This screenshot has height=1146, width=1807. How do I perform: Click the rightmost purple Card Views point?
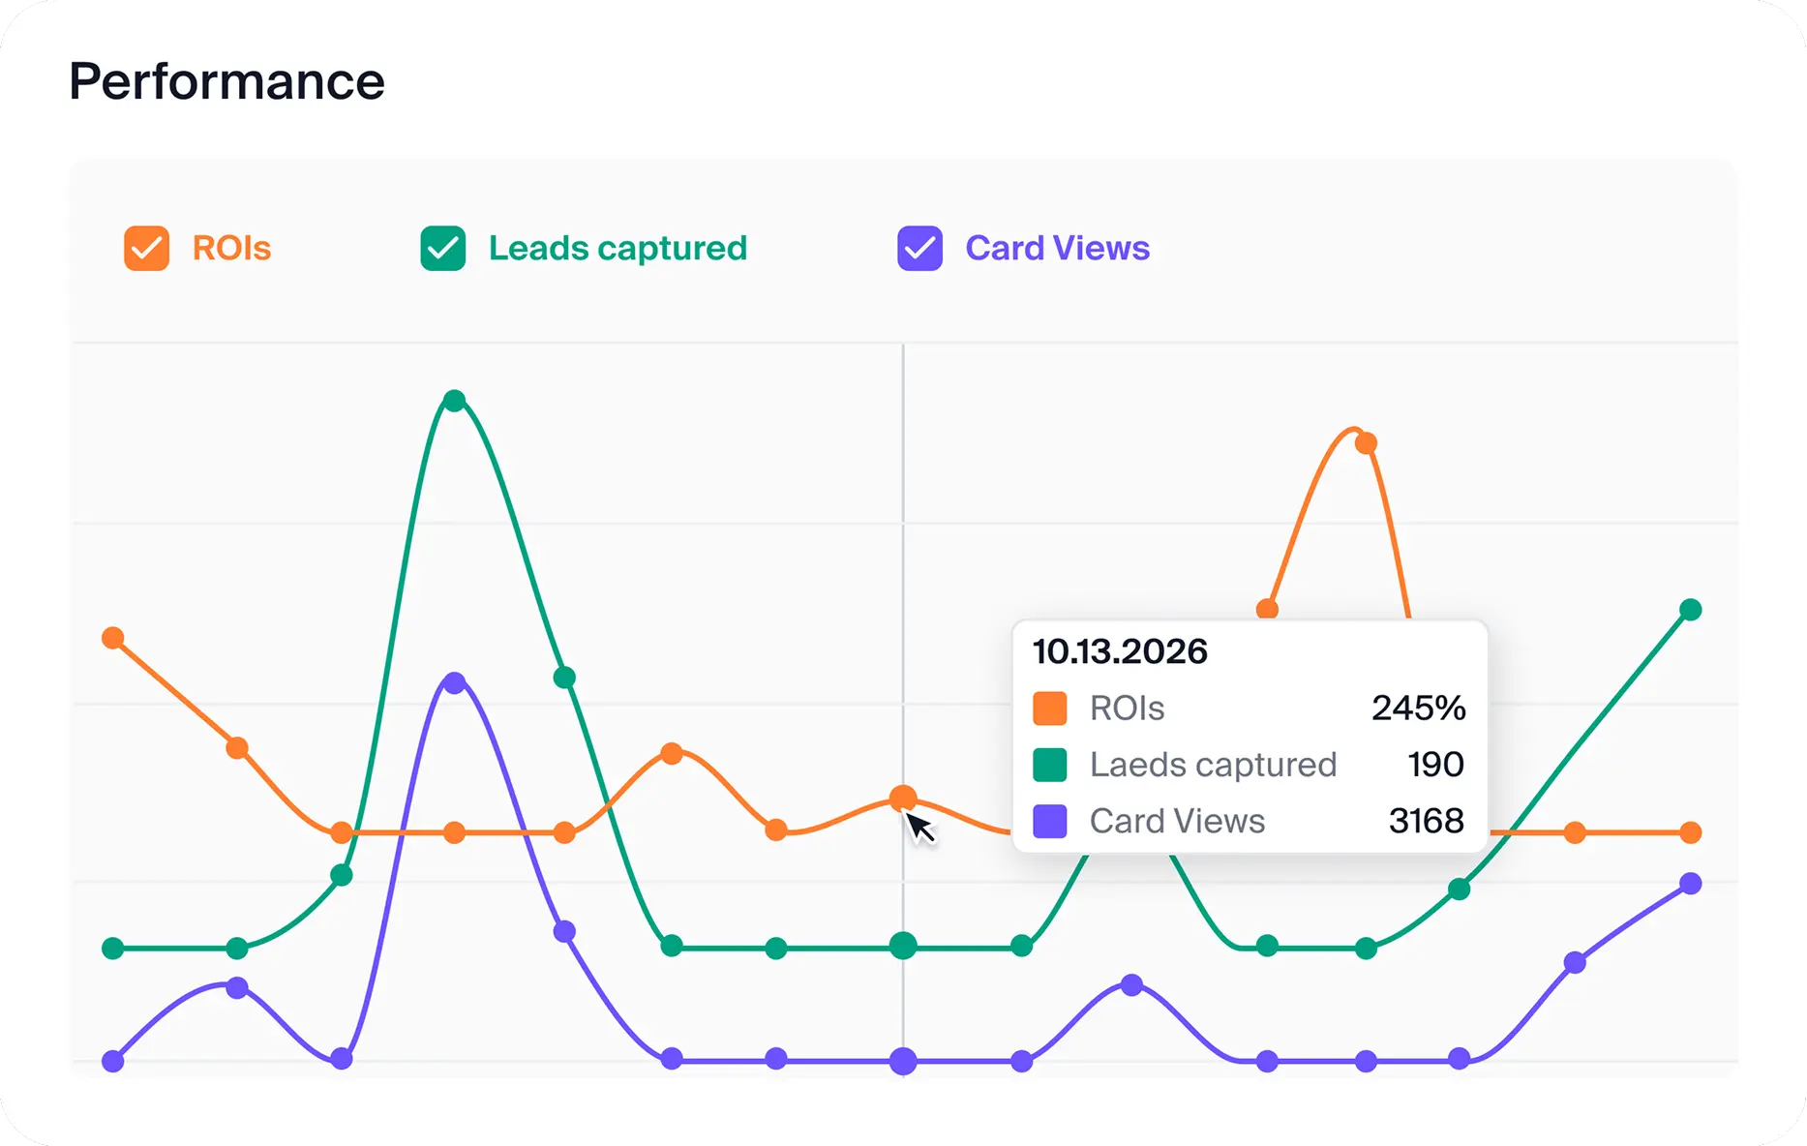coord(1690,884)
